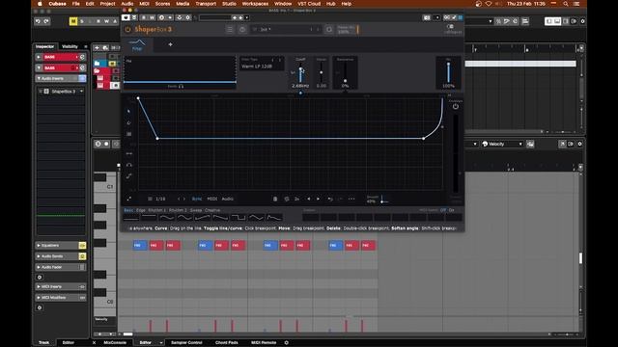Toggle the ShaperBox 3 power button

pos(127,30)
